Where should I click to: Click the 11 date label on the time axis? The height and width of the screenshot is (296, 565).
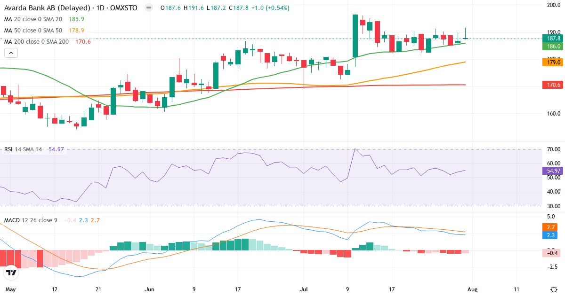[x=517, y=289]
